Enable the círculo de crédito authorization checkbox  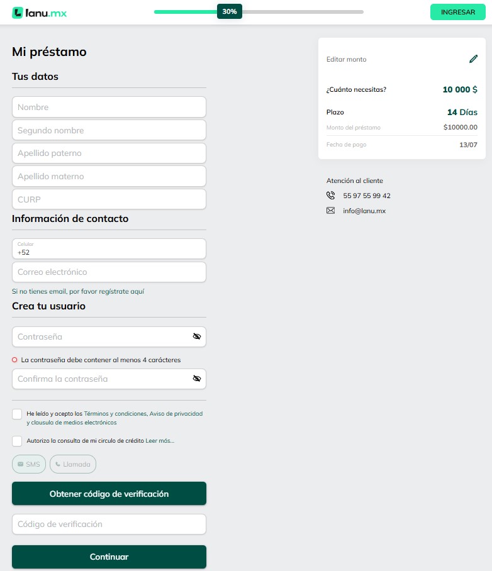point(17,441)
